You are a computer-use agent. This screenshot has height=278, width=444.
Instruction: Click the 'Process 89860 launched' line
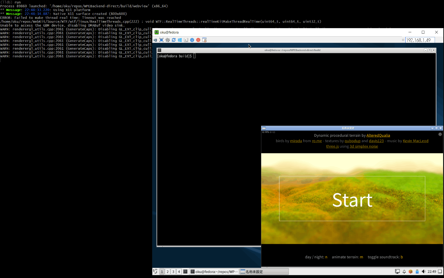(84, 6)
